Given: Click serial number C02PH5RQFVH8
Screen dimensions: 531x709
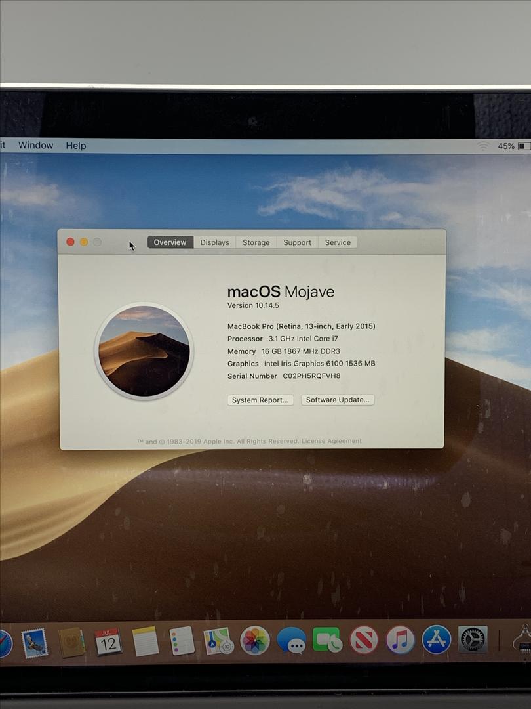Looking at the screenshot, I should point(311,376).
